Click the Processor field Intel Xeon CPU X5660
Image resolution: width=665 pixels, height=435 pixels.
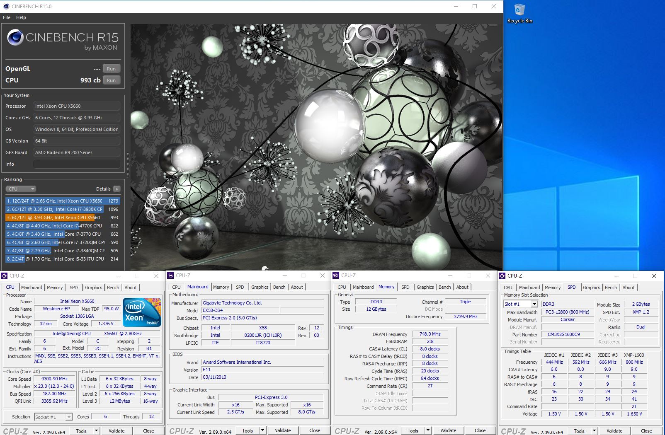[77, 106]
